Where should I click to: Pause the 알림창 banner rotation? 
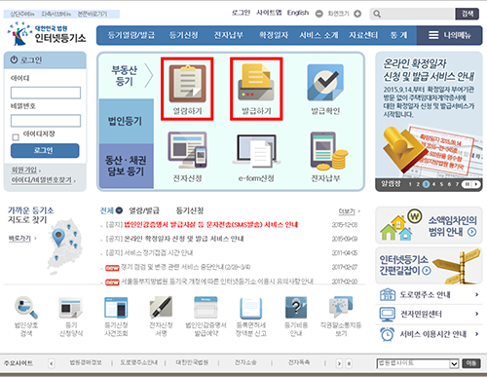[x=468, y=184]
